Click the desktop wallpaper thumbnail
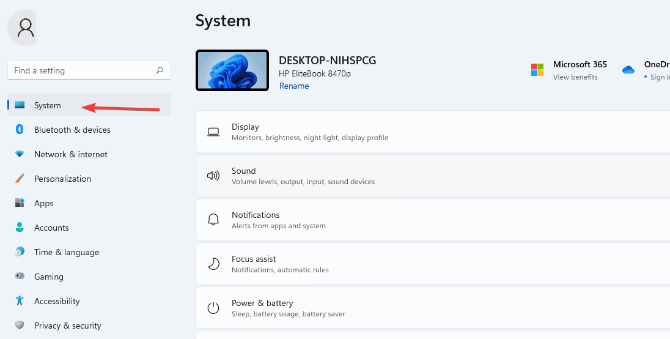This screenshot has height=339, width=670. point(232,70)
